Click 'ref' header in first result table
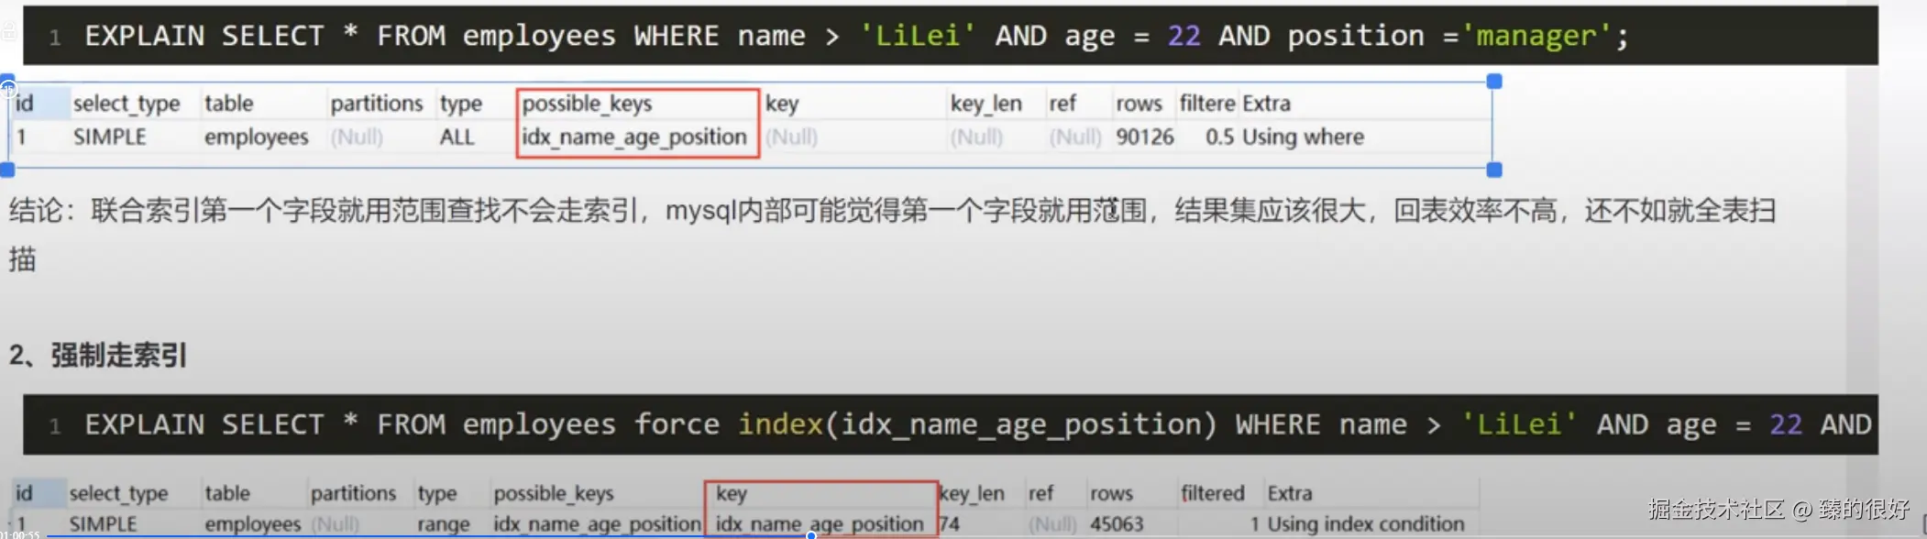 click(x=1063, y=104)
